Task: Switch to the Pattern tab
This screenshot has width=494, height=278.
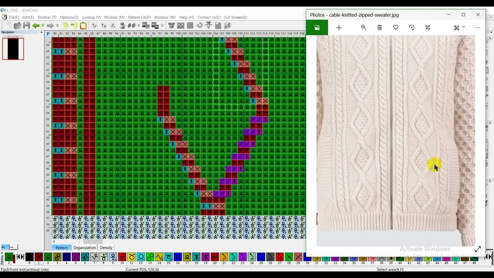Action: tap(61, 248)
